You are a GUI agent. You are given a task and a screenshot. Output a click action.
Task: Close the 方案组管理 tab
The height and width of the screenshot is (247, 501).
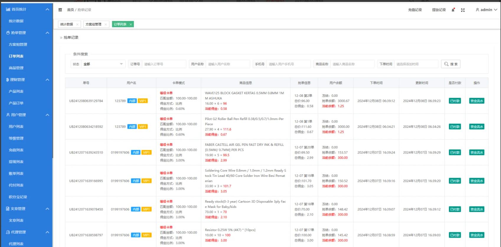(x=106, y=24)
